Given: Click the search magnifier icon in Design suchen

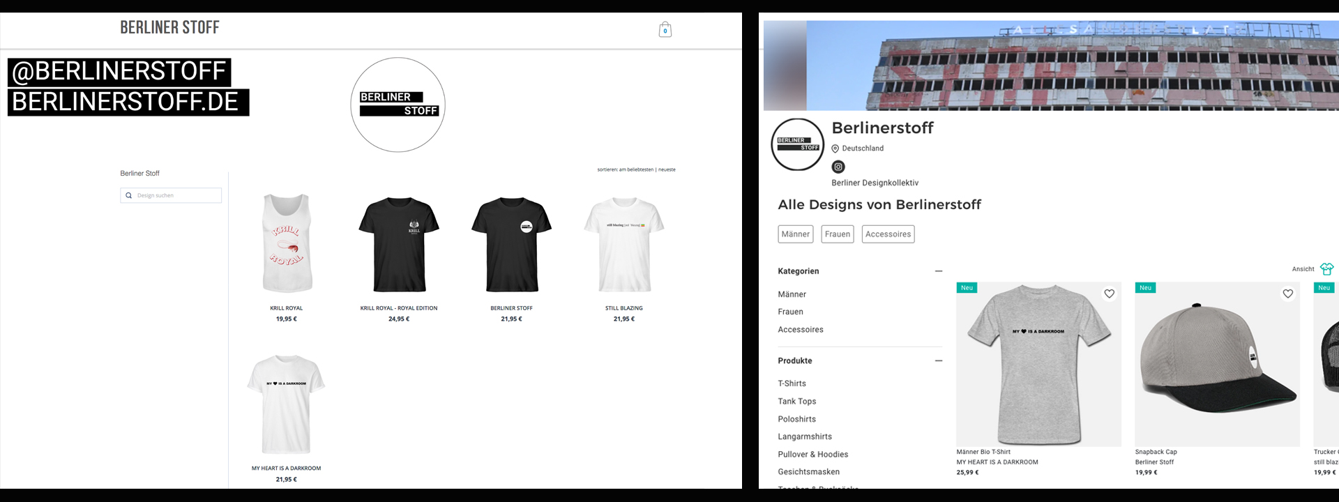Looking at the screenshot, I should (x=128, y=196).
